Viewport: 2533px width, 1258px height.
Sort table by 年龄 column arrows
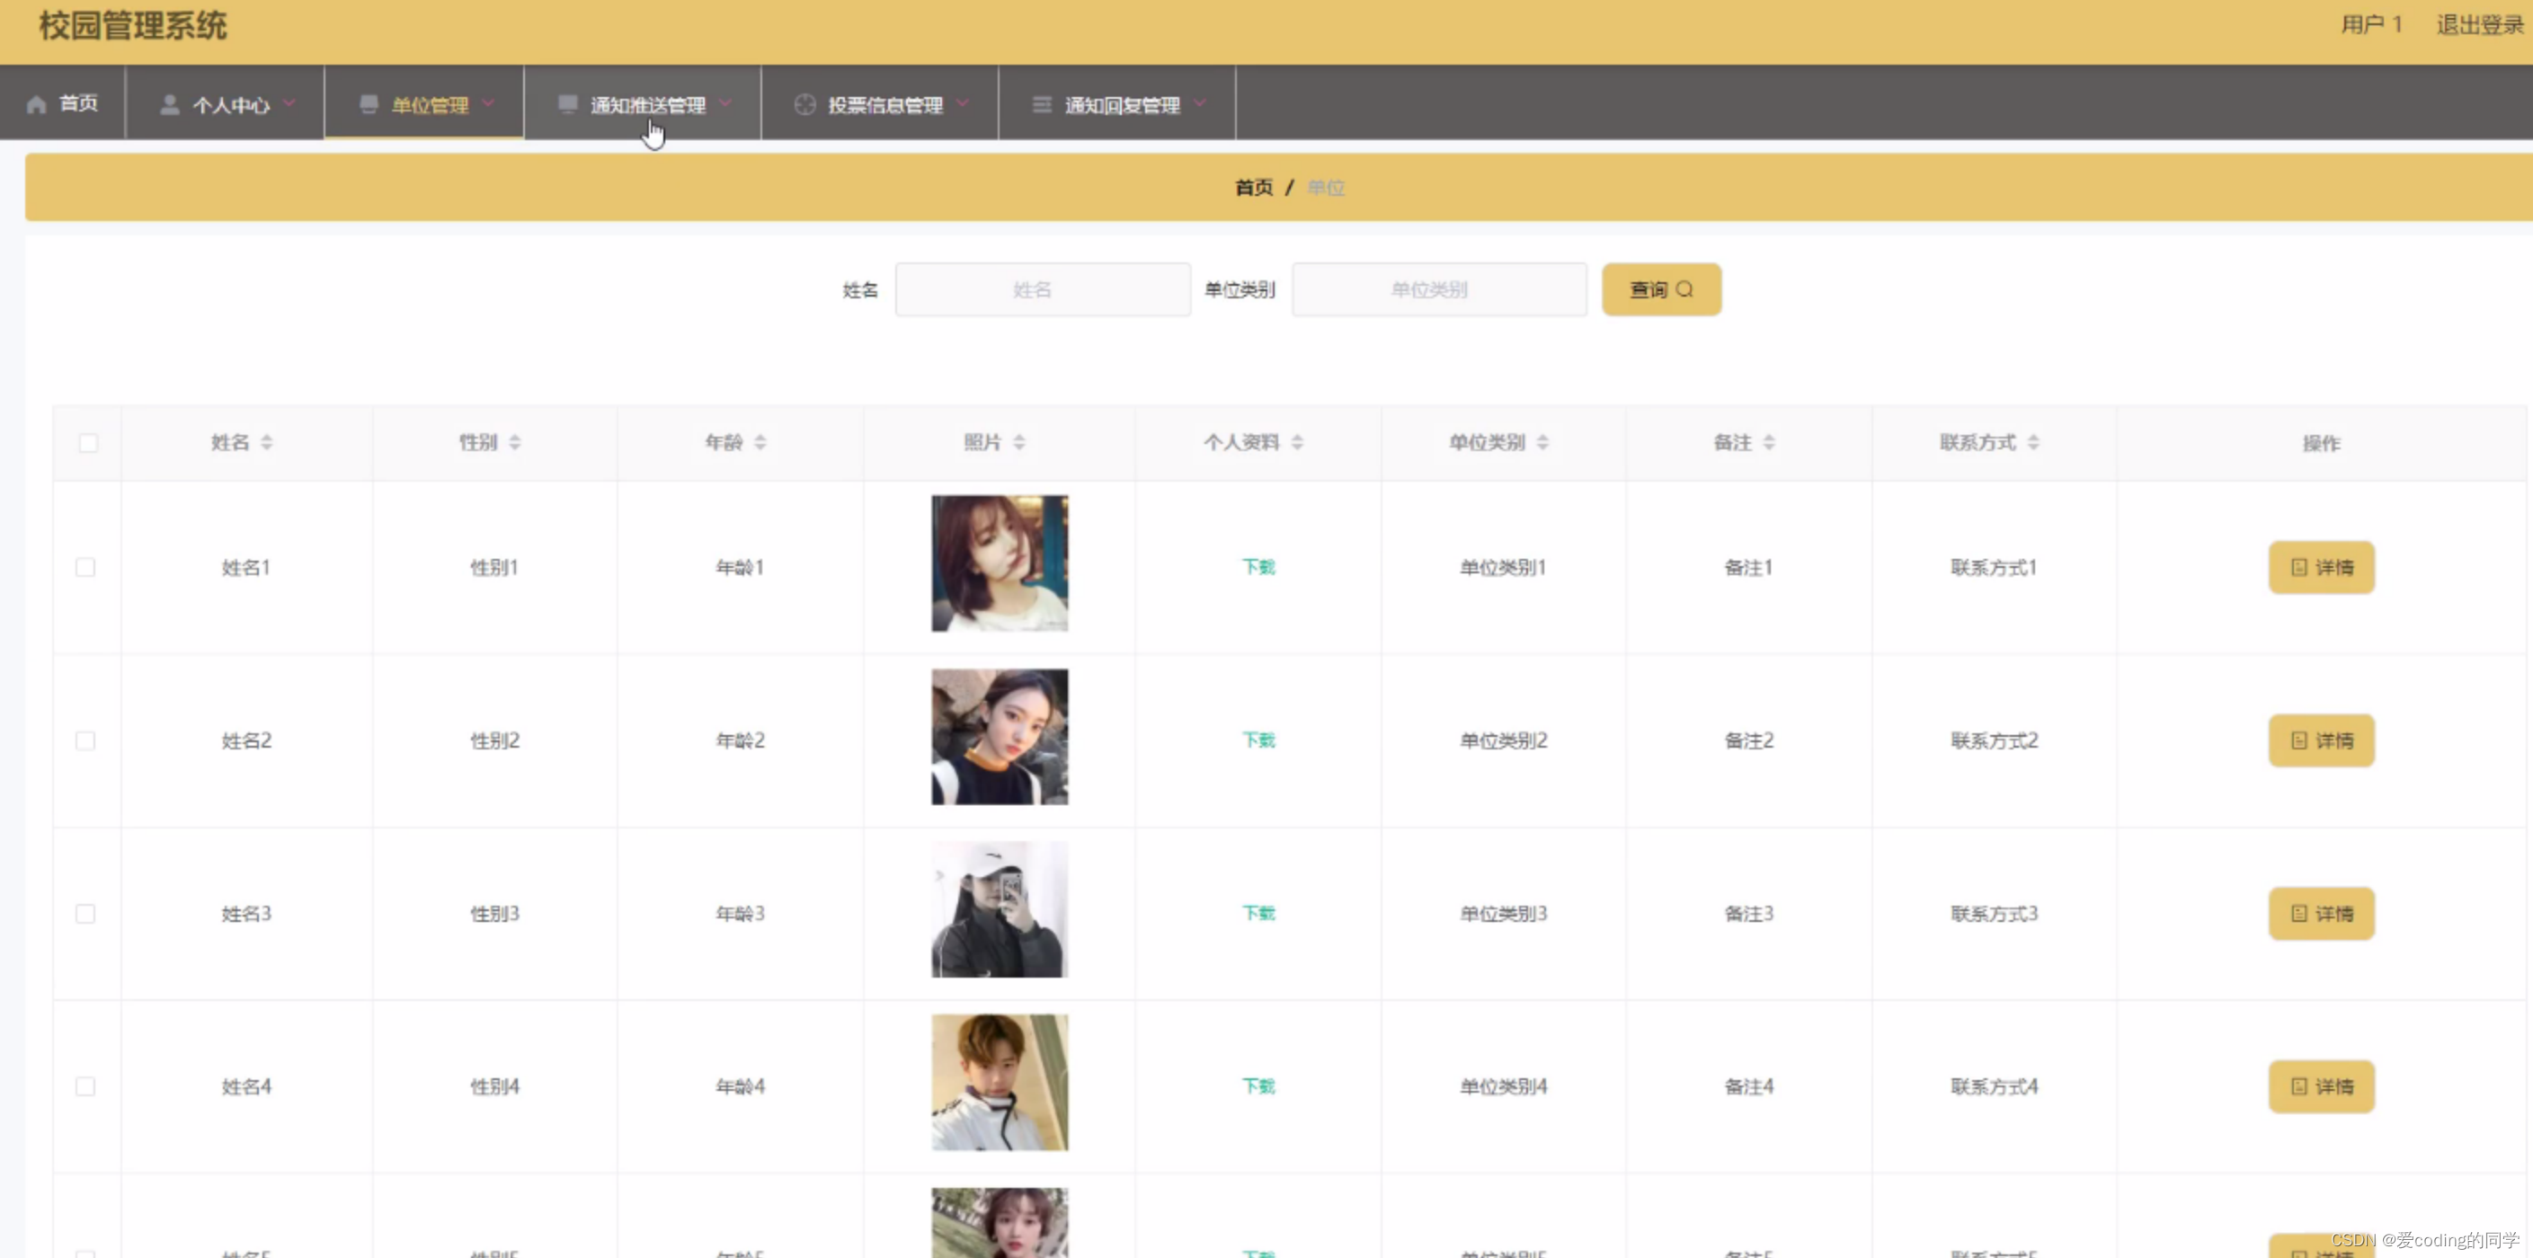760,442
